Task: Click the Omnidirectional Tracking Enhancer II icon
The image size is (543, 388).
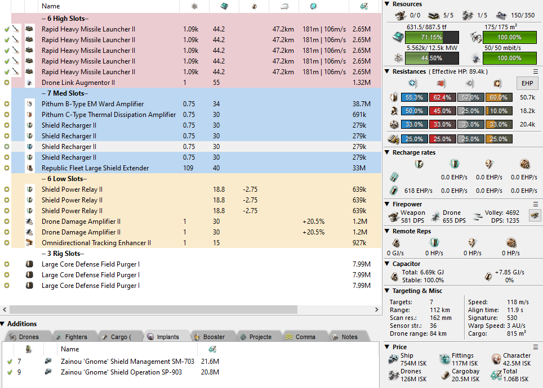Action: pyautogui.click(x=29, y=243)
